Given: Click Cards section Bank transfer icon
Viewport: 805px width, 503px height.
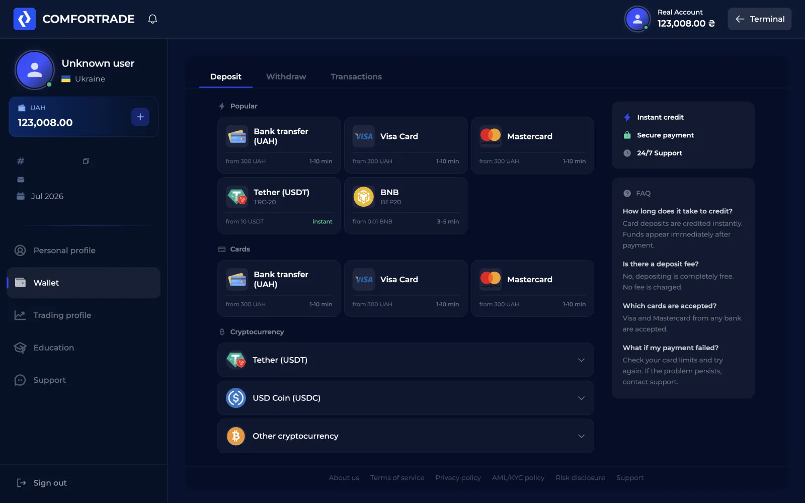Looking at the screenshot, I should point(237,279).
